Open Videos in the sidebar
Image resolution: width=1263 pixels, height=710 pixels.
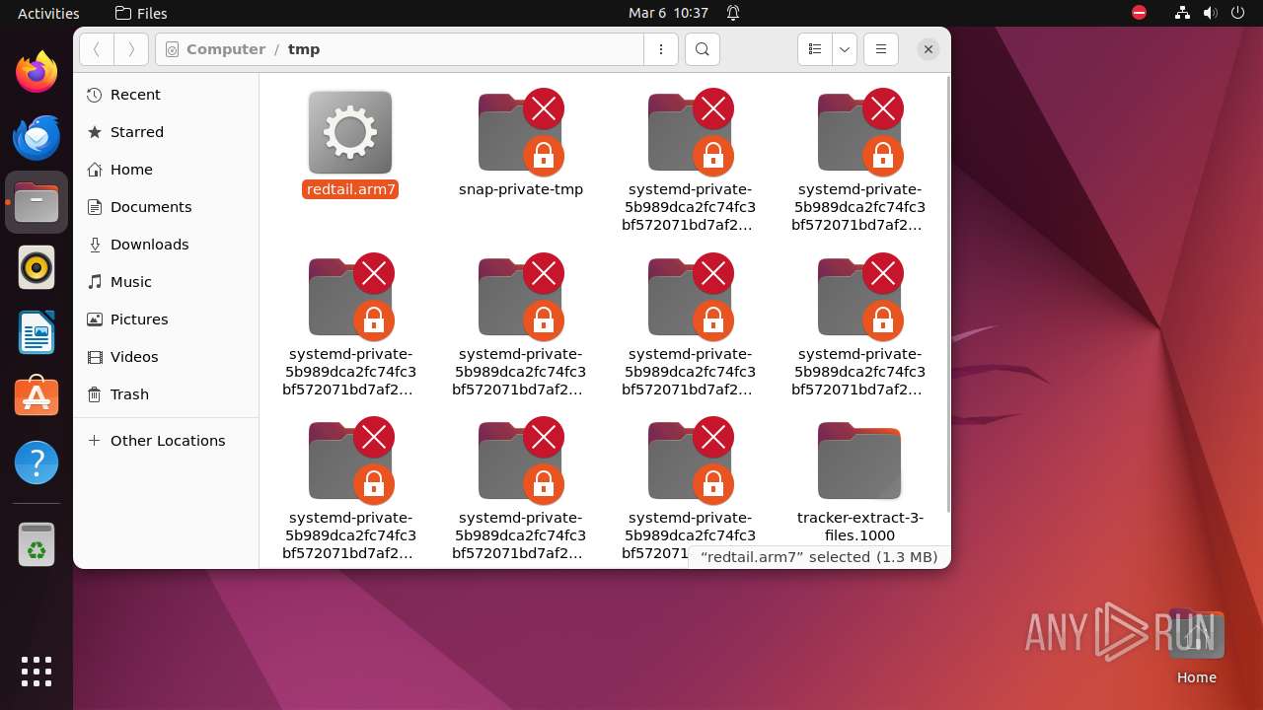point(166,357)
